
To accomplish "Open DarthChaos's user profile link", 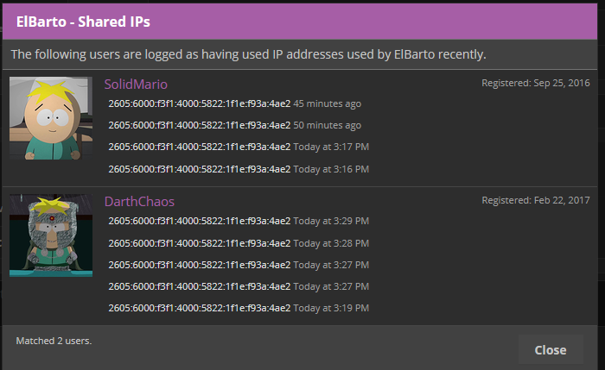I will click(139, 201).
